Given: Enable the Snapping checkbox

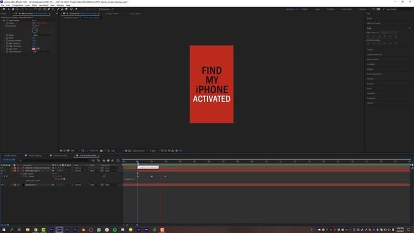Looking at the screenshot, I should pyautogui.click(x=100, y=9).
